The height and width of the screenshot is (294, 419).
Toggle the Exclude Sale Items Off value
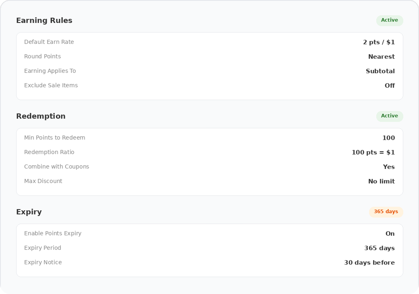[390, 86]
